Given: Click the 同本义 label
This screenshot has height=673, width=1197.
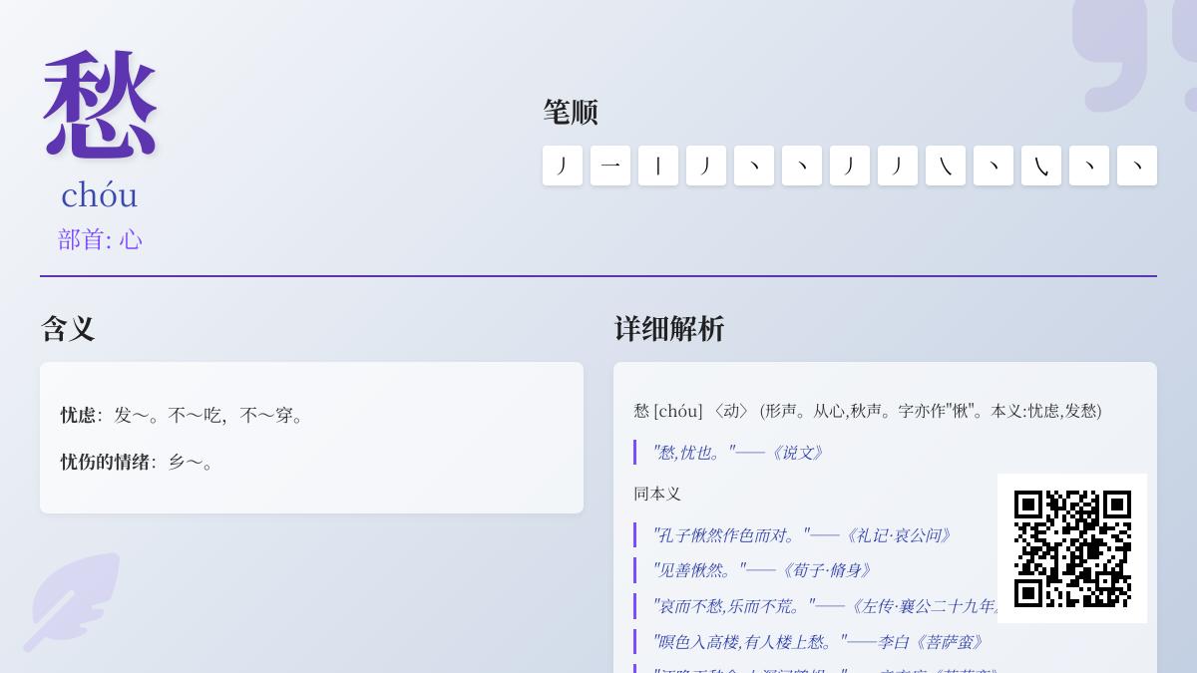Looking at the screenshot, I should pos(657,494).
